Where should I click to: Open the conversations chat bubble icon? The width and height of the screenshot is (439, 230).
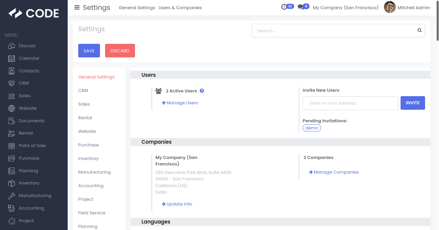point(300,7)
